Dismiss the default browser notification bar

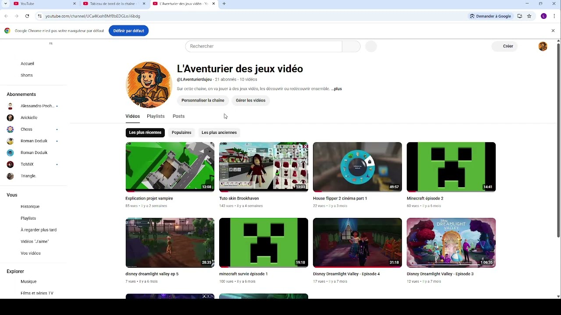[x=553, y=31]
